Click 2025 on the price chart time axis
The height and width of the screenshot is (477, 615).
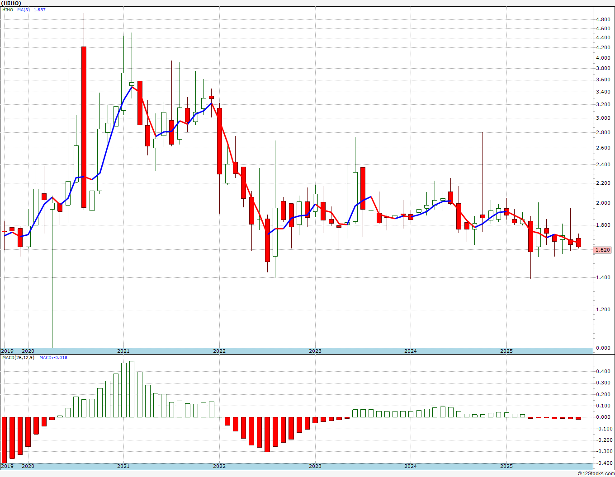tap(506, 351)
